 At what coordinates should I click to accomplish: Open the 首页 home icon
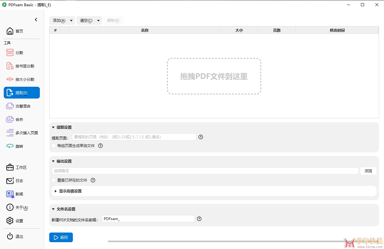10,31
